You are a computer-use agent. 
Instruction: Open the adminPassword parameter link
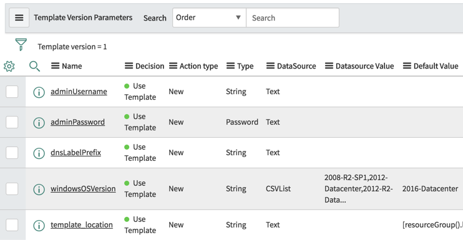pos(77,122)
